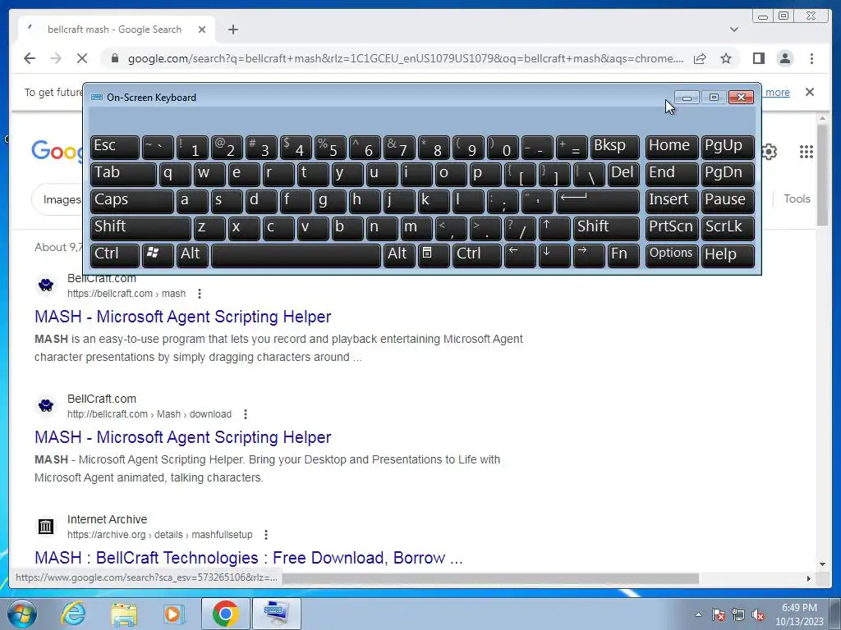The width and height of the screenshot is (841, 630).
Task: Open the Chrome profile avatar menu
Action: click(785, 58)
